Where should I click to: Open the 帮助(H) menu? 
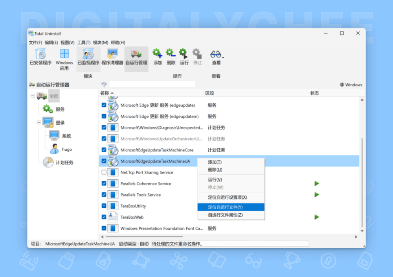[x=118, y=42]
